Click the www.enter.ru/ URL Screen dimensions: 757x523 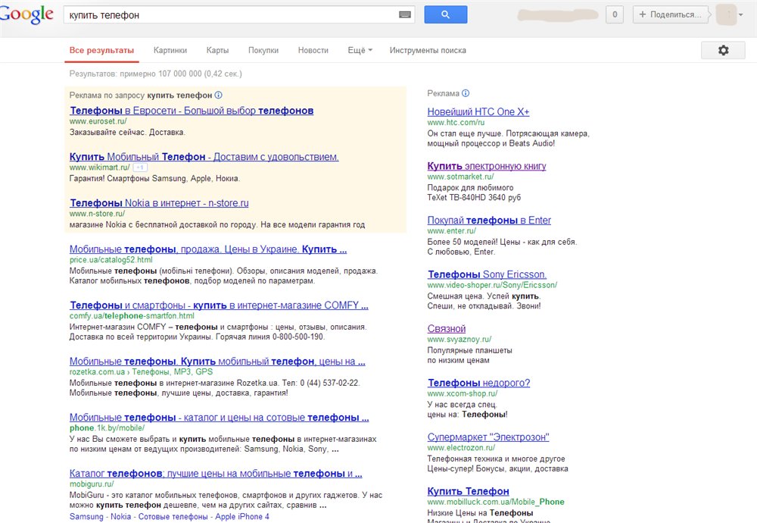[x=452, y=231]
